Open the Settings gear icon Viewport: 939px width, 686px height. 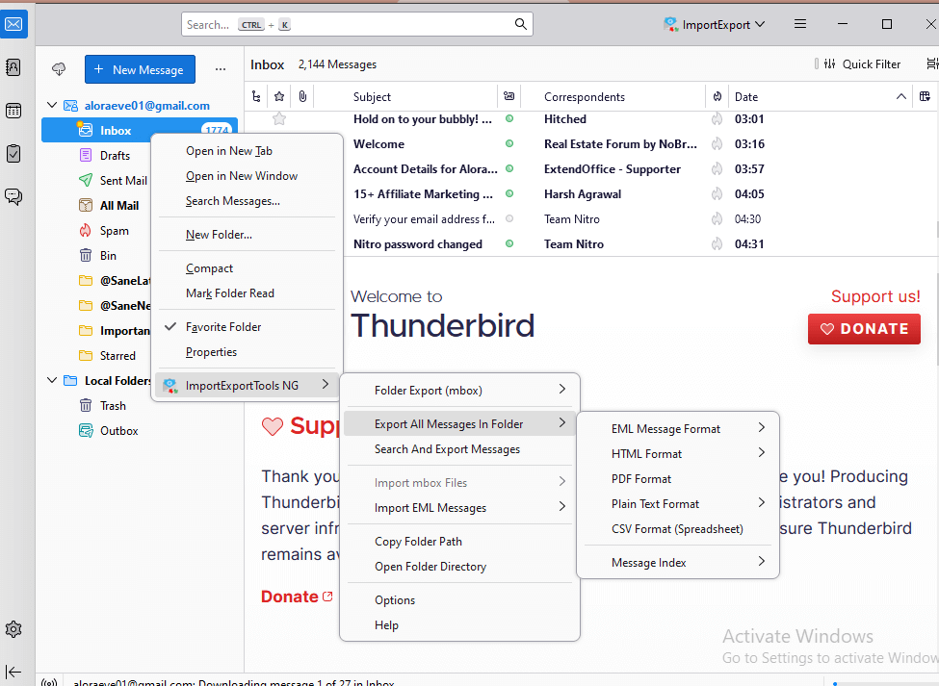tap(13, 629)
